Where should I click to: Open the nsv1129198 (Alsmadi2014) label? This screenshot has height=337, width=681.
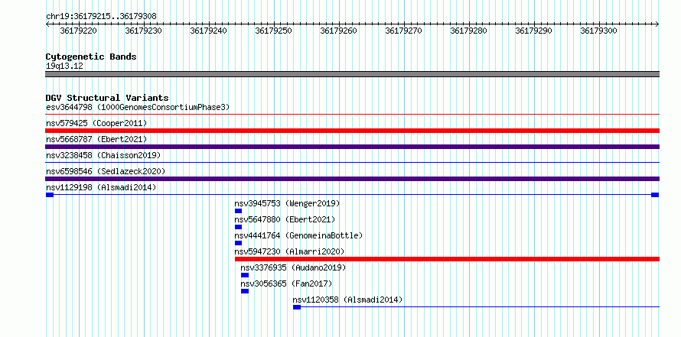[101, 187]
